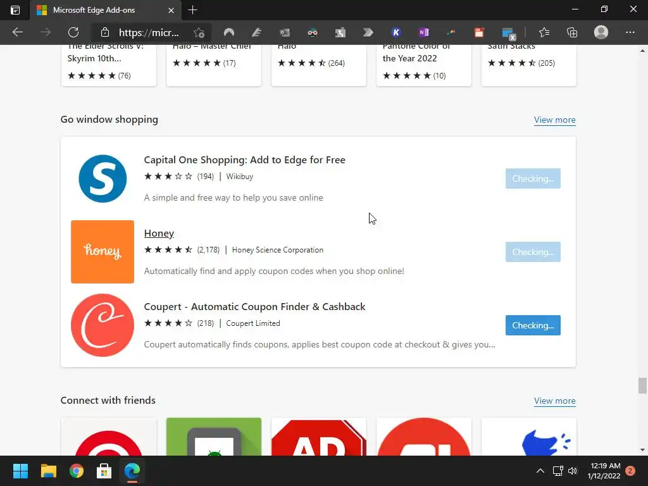Open the tab actions menu
The height and width of the screenshot is (486, 648).
click(x=15, y=10)
